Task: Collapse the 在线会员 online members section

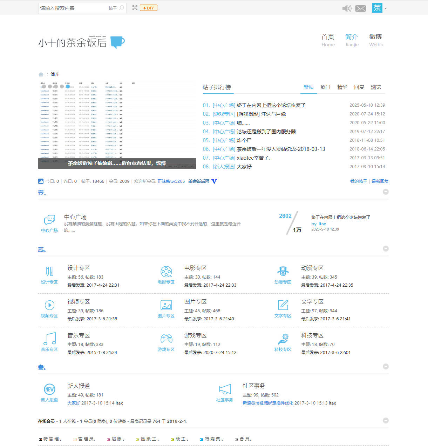Action: point(386,421)
